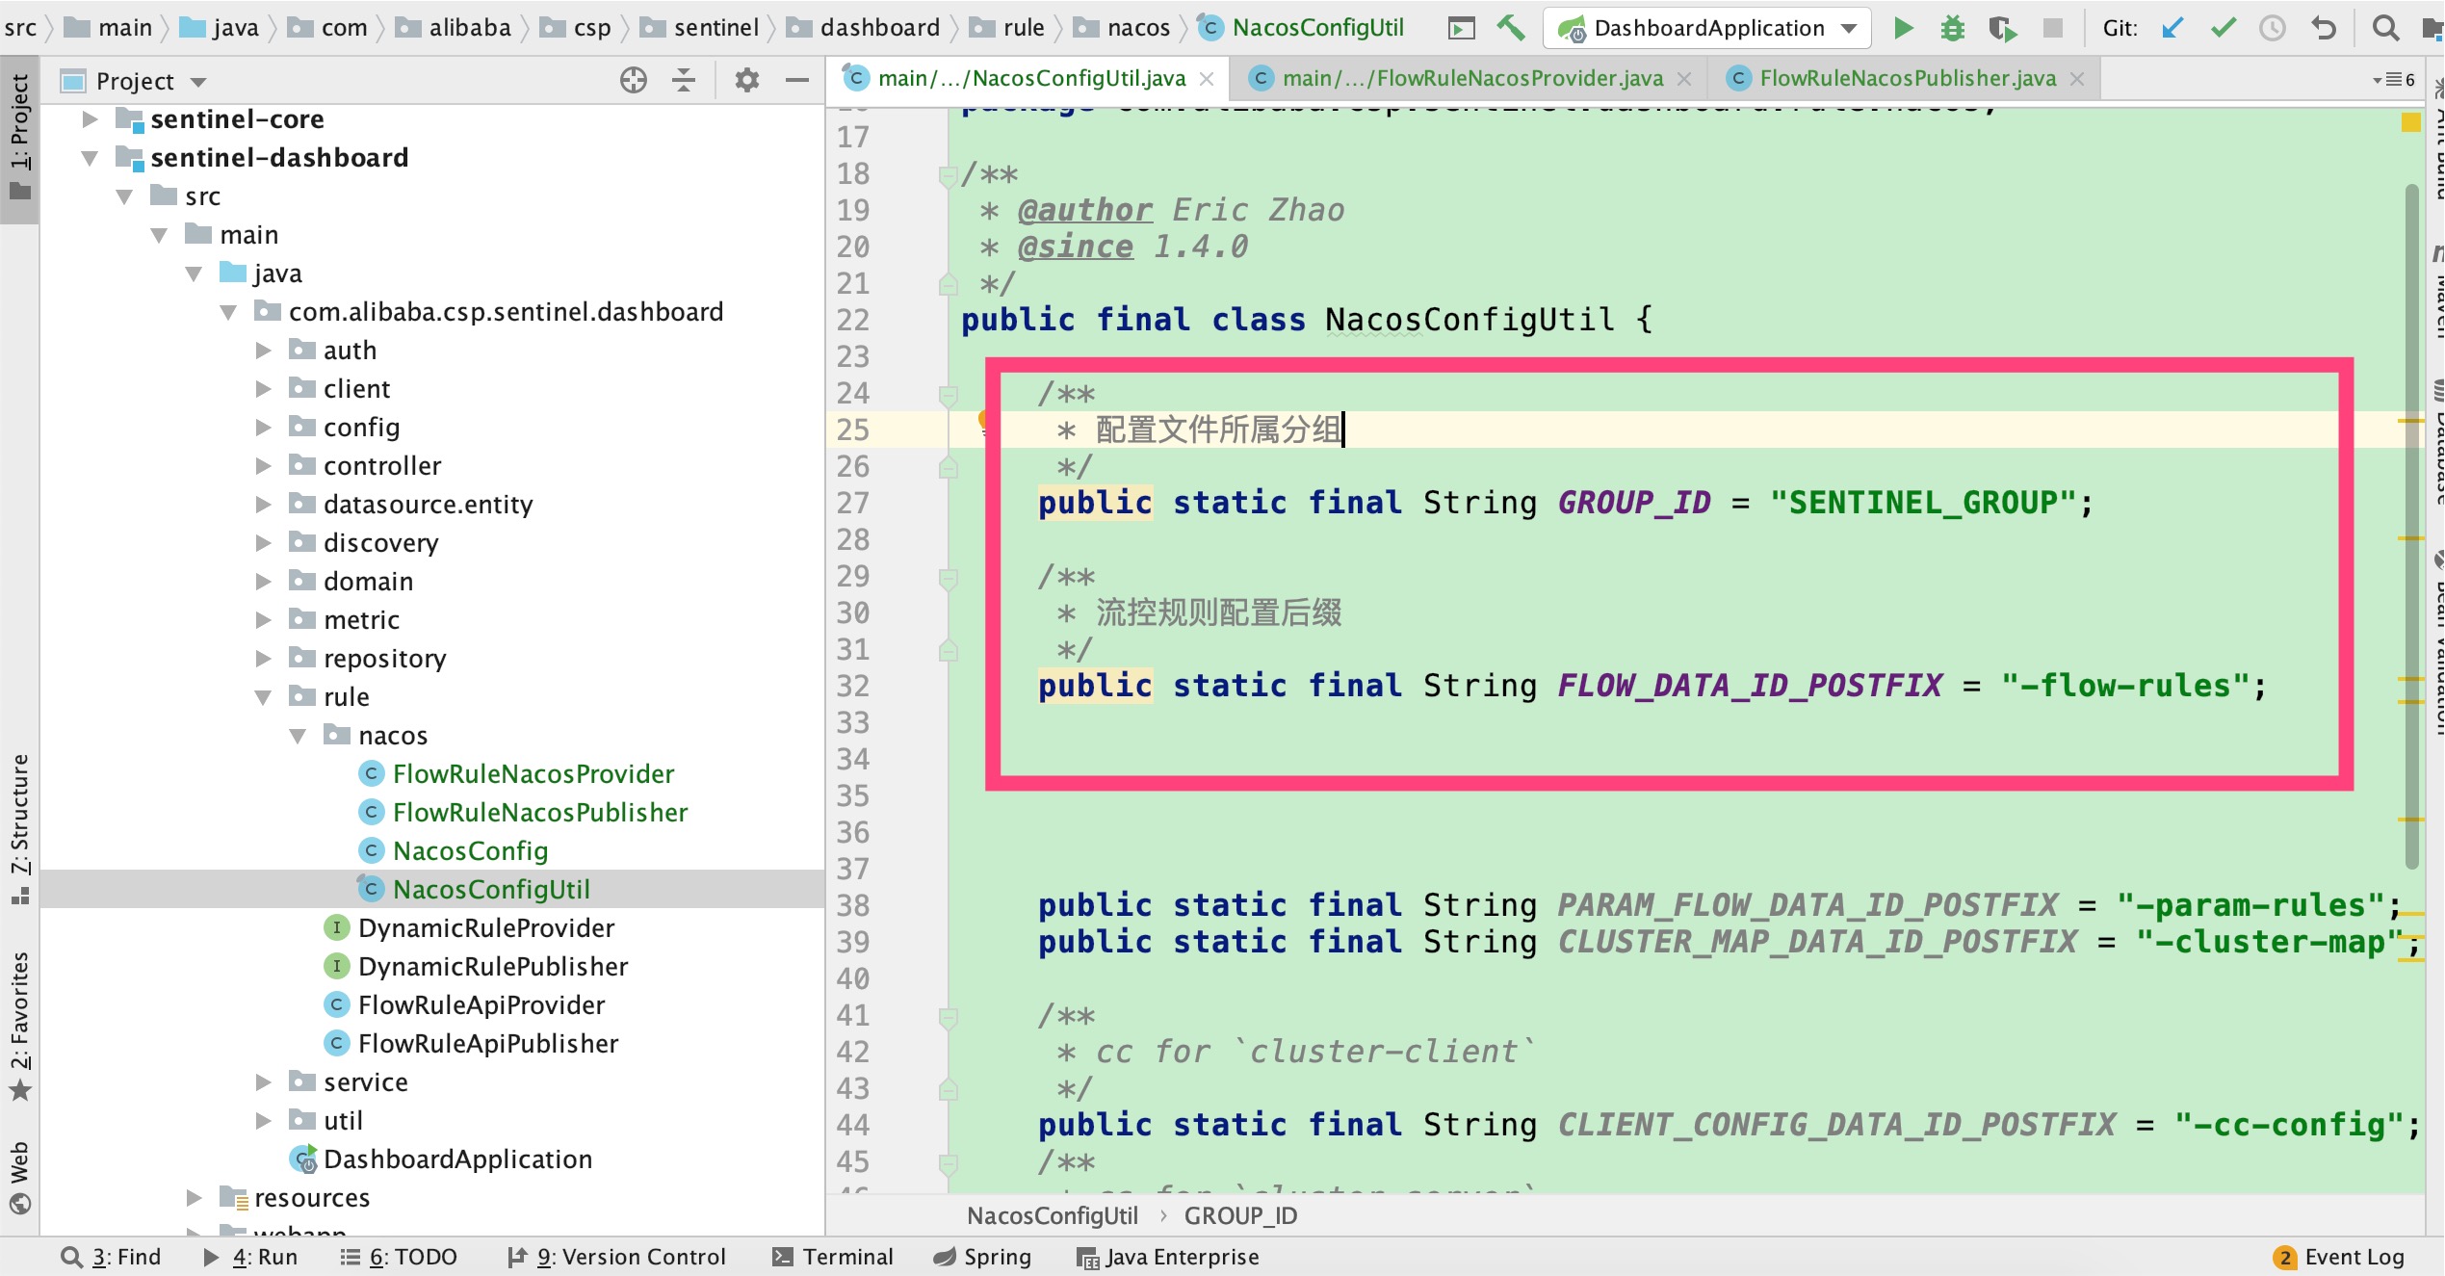
Task: Switch to FlowRuleNacosProvider.java tab
Action: (1470, 79)
